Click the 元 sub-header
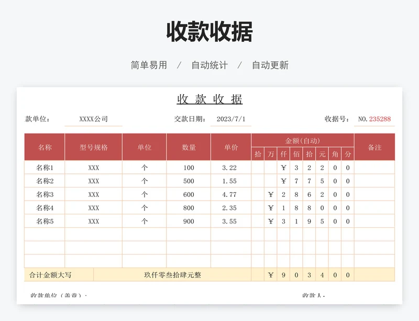Viewport: 419px width, 321px height. [x=322, y=154]
